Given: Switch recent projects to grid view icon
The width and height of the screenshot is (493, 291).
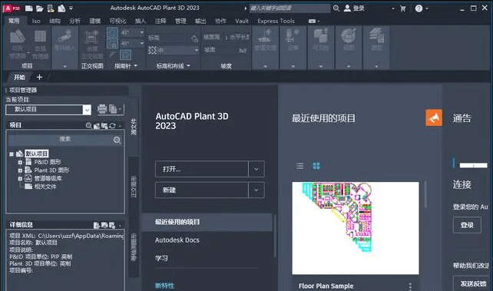Looking at the screenshot, I should (x=316, y=166).
